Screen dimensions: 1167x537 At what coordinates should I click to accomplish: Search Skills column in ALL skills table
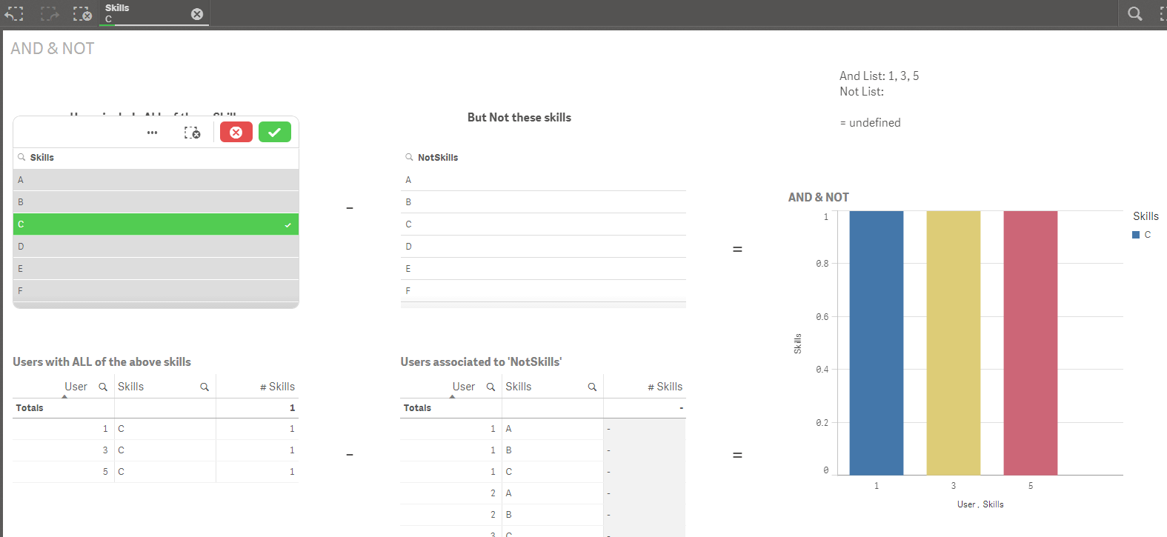(205, 387)
